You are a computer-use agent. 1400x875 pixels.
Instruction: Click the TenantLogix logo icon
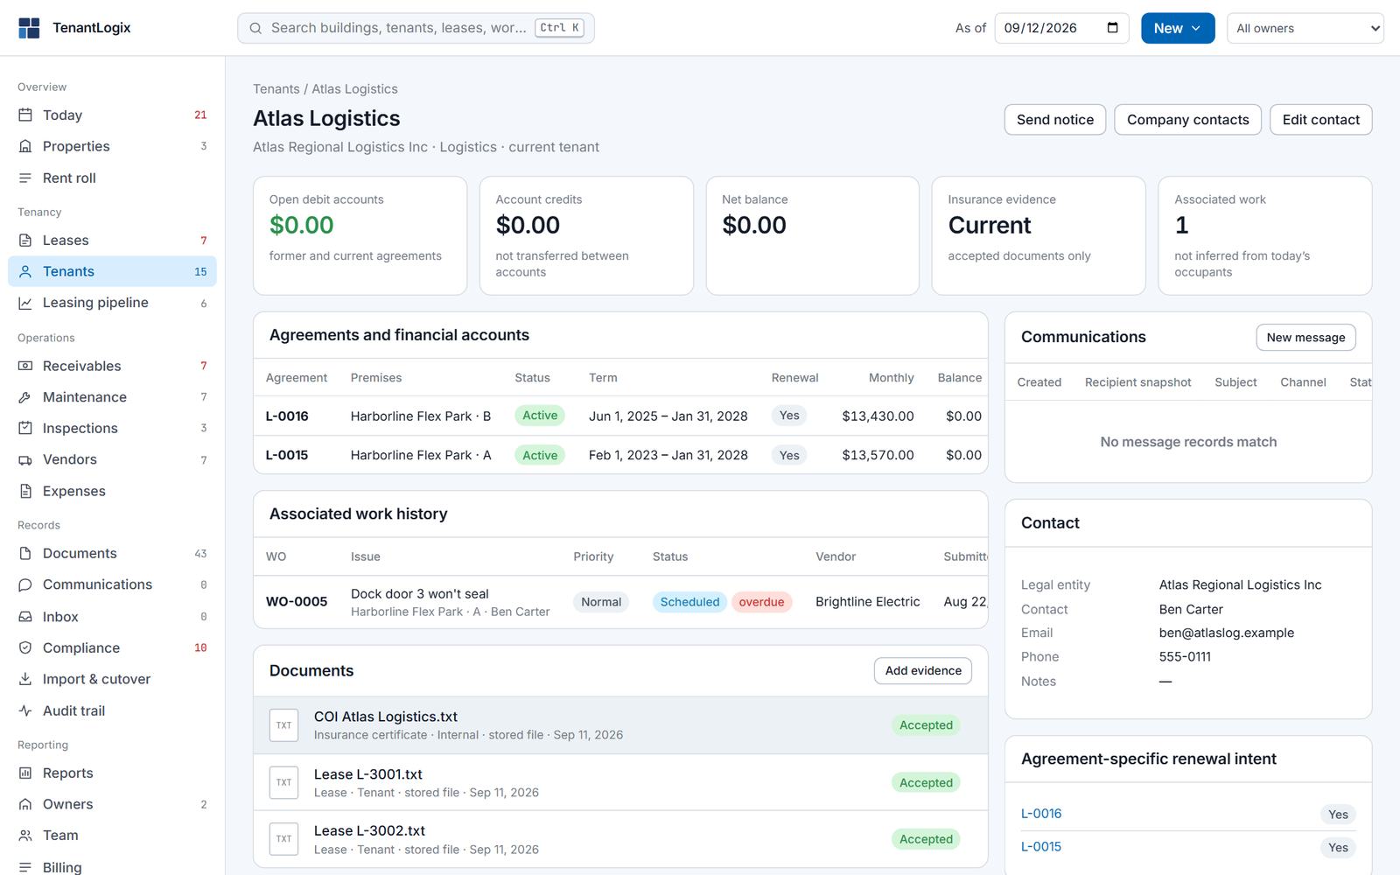(29, 28)
